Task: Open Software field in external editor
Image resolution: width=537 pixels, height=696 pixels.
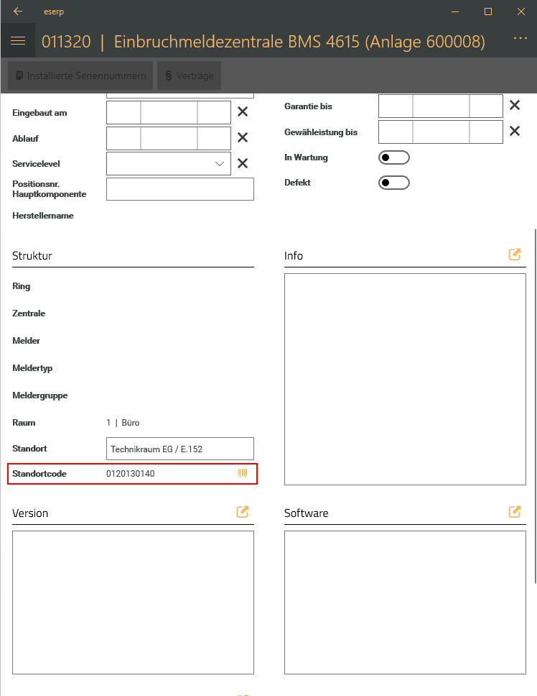Action: pyautogui.click(x=514, y=512)
